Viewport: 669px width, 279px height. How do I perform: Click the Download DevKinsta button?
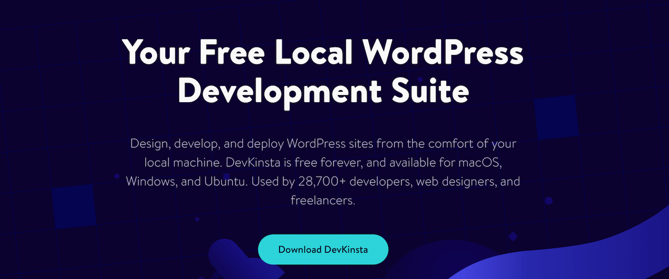click(323, 249)
